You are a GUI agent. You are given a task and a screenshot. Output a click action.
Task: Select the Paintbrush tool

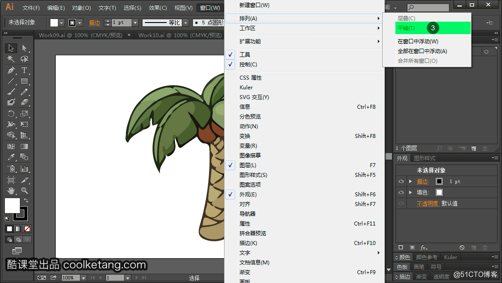(11, 92)
